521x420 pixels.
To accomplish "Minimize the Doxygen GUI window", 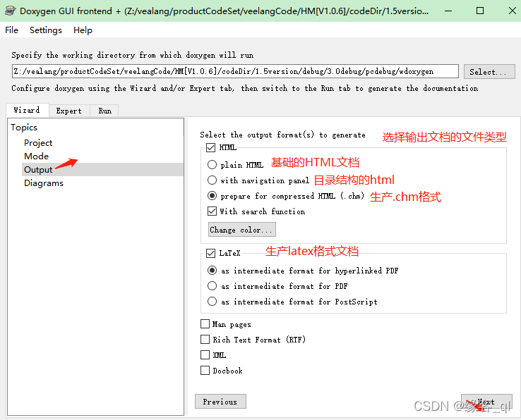I will (448, 11).
